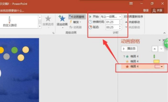Select the 自定义路径 custom path animation

[10, 21]
